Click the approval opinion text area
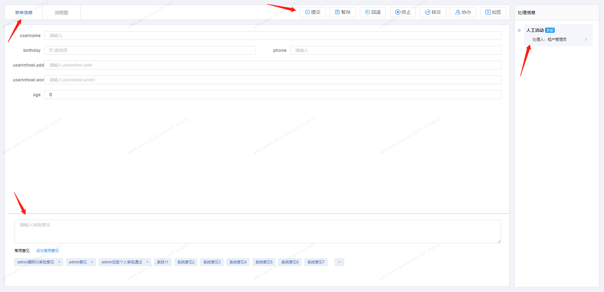Image resolution: width=604 pixels, height=292 pixels. pyautogui.click(x=257, y=231)
